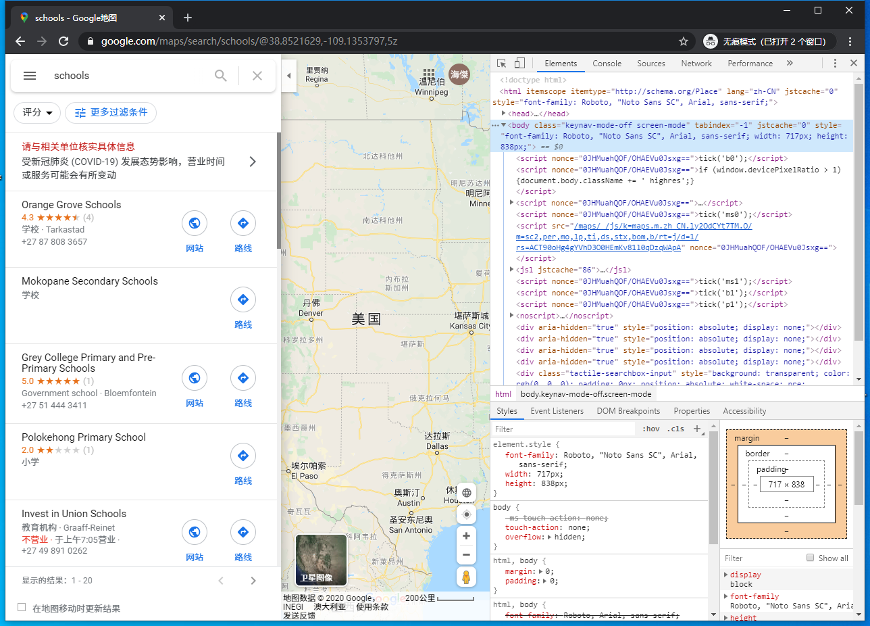Open website icon for Orange Grove Schools

click(195, 223)
